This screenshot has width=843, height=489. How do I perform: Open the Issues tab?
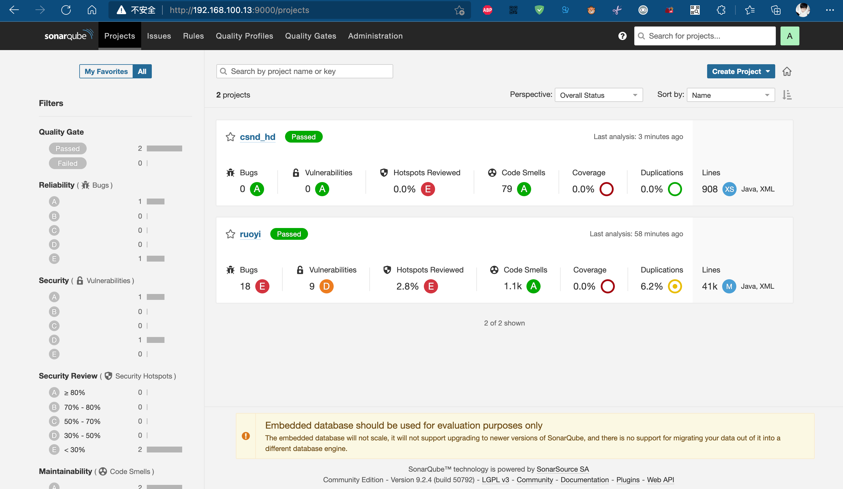[x=159, y=36]
